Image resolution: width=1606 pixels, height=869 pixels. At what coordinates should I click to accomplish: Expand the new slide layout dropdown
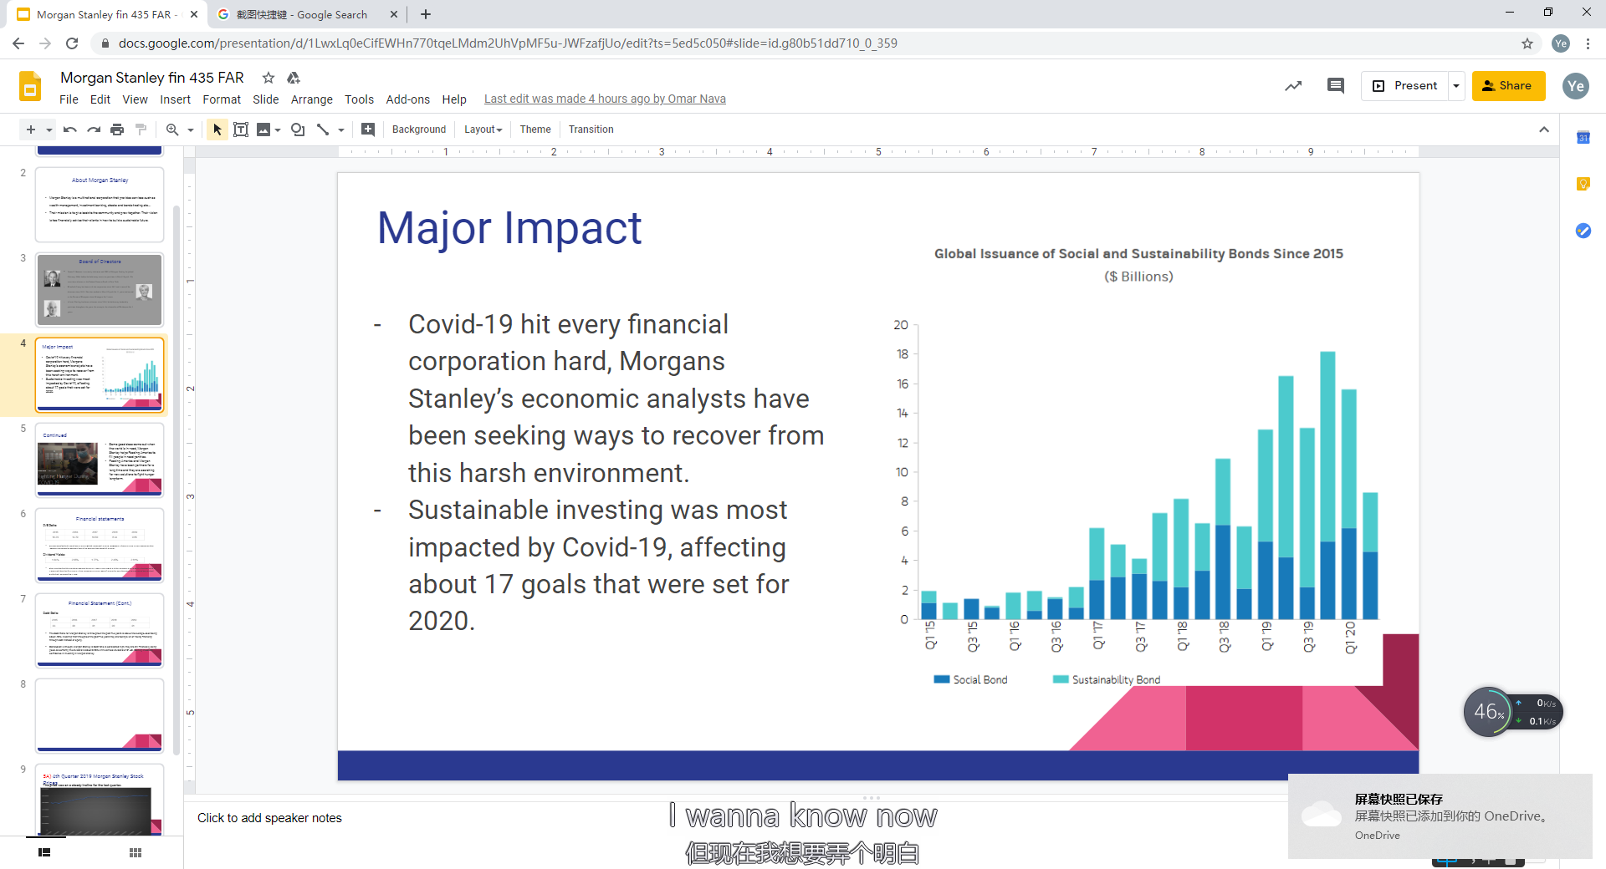click(49, 130)
